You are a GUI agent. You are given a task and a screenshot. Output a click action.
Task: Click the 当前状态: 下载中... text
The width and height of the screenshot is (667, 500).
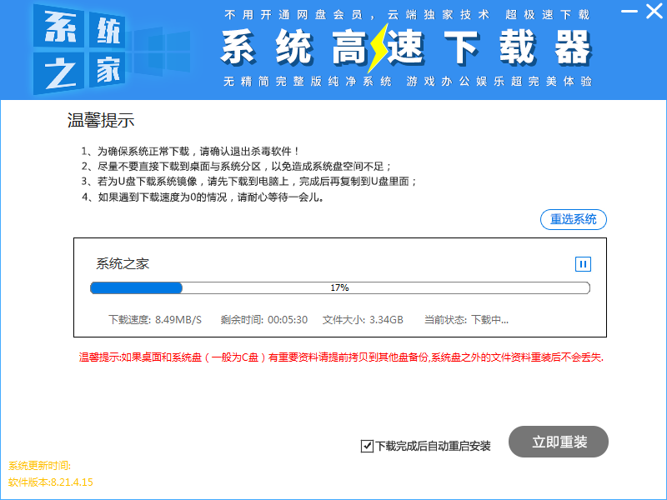tap(466, 320)
